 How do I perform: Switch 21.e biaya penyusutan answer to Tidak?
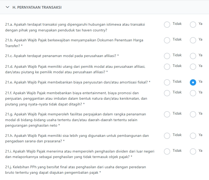coord(167,82)
